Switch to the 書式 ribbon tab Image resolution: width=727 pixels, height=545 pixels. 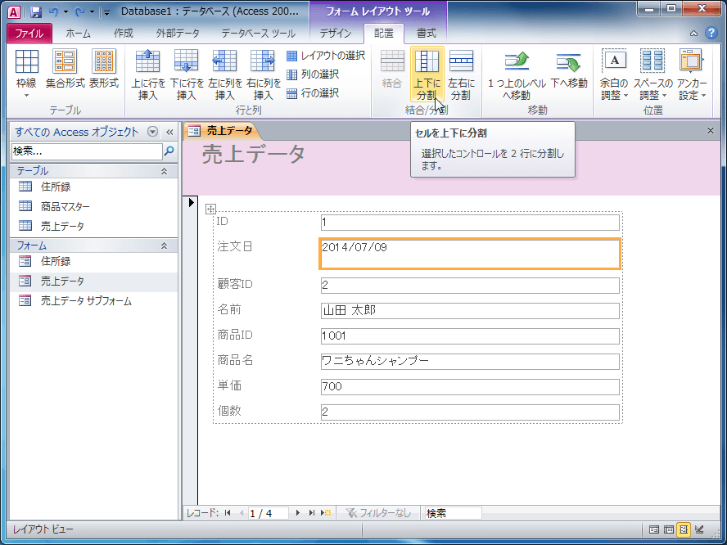pyautogui.click(x=426, y=34)
